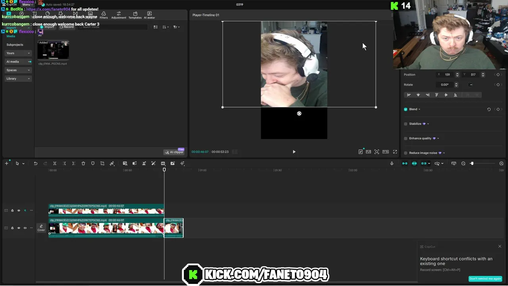This screenshot has height=286, width=508.
Task: Expand the Enhance quality options
Action: click(x=438, y=138)
